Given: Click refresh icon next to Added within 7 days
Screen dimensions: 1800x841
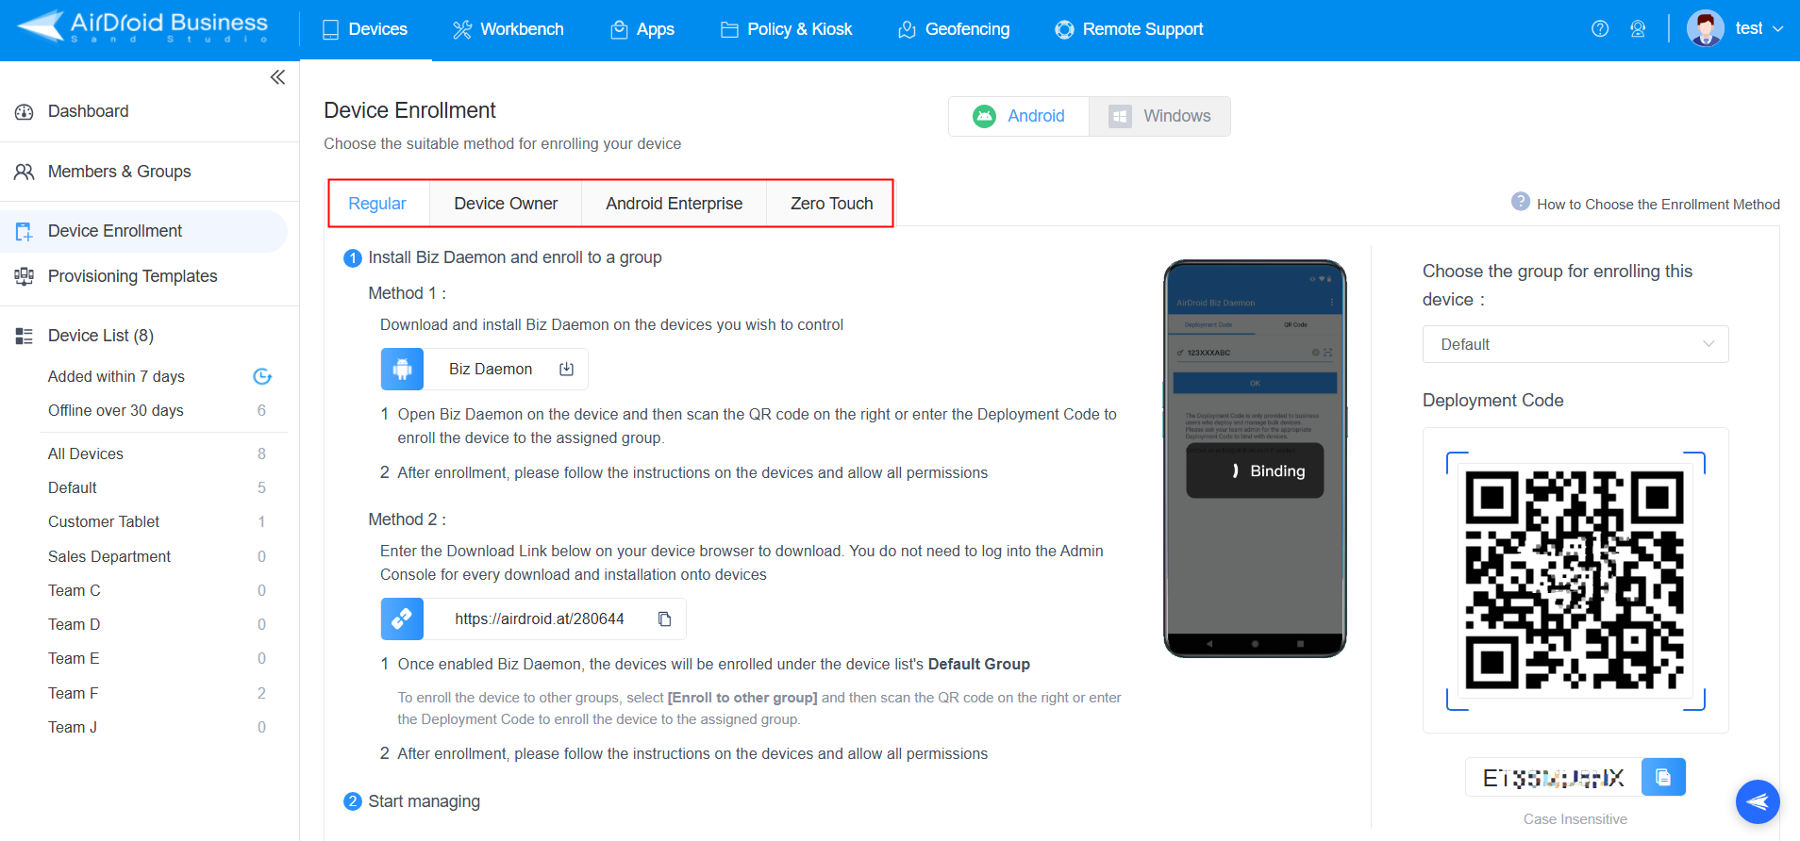Looking at the screenshot, I should pyautogui.click(x=262, y=376).
